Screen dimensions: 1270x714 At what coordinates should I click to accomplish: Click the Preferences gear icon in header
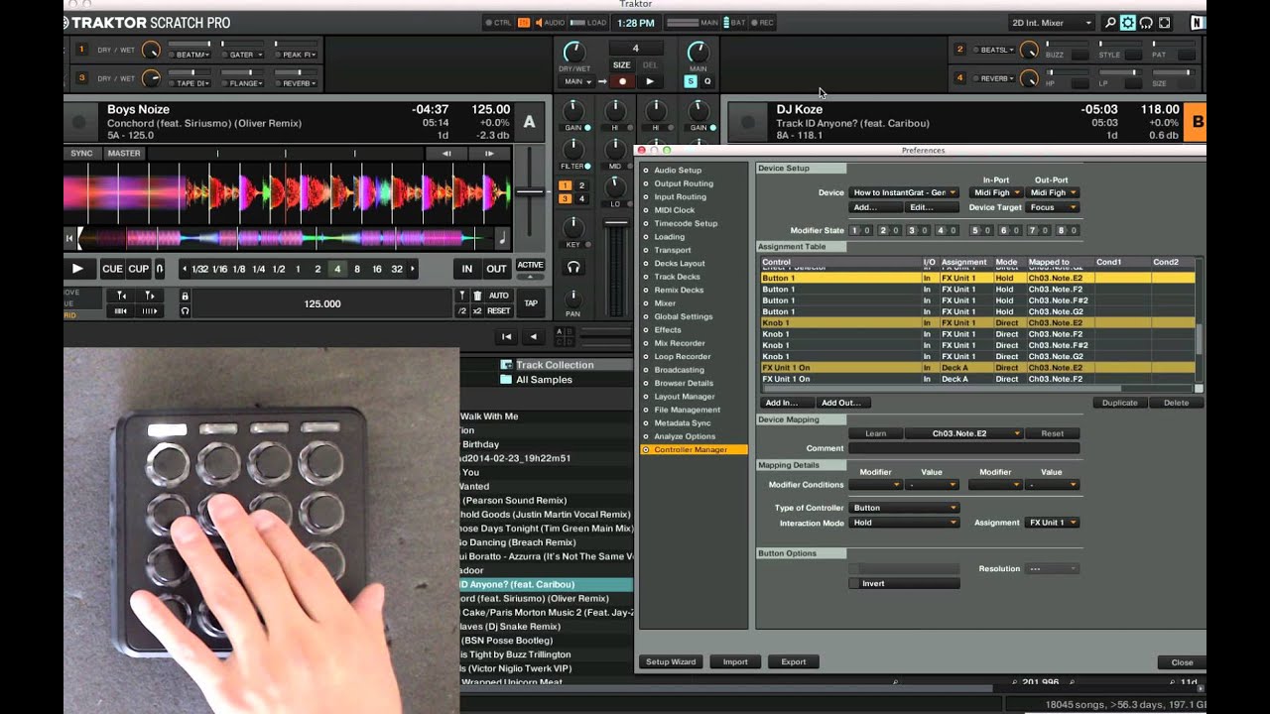1128,23
